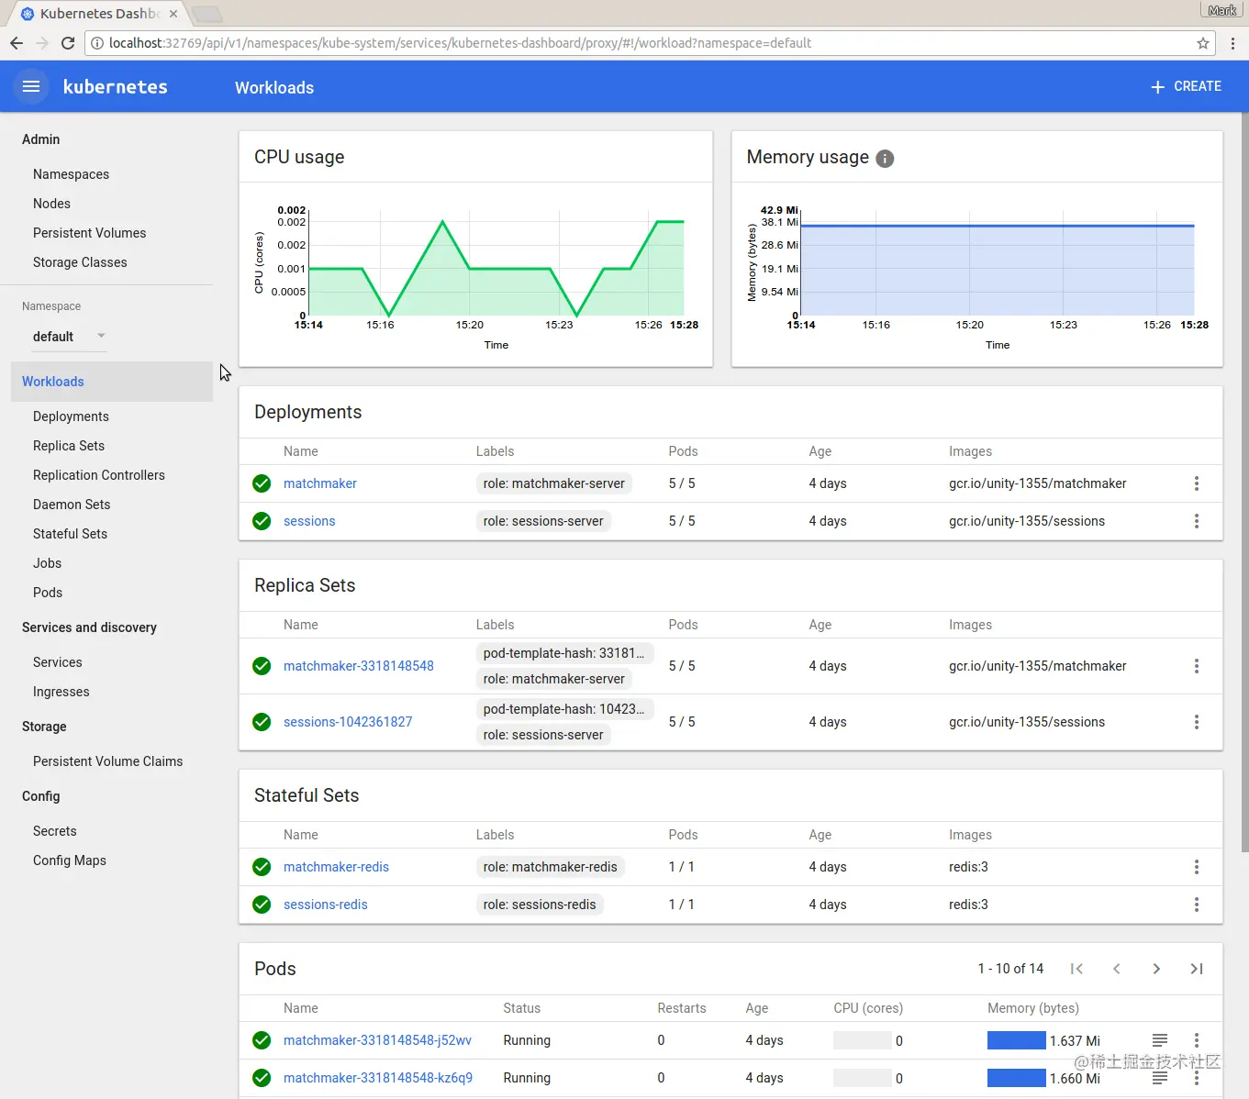Open the hamburger navigation menu
The image size is (1249, 1099).
click(x=30, y=86)
